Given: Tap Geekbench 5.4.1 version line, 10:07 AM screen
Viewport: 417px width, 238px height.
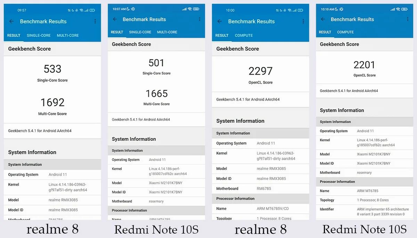Looking at the screenshot, I should pyautogui.click(x=141, y=120).
